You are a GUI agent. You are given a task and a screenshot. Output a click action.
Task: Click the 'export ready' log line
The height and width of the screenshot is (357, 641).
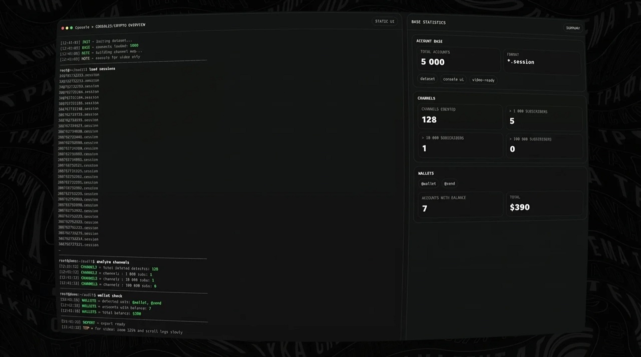[x=93, y=323]
